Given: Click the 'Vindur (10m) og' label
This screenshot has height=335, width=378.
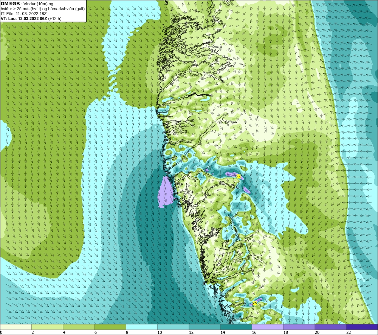Looking at the screenshot, I should (38, 4).
